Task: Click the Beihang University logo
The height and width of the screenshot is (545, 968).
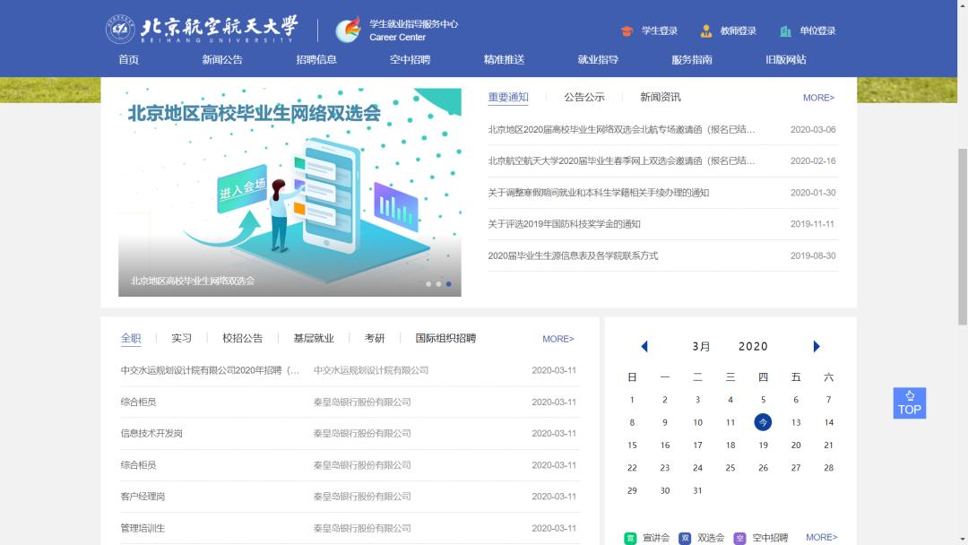Action: tap(121, 28)
